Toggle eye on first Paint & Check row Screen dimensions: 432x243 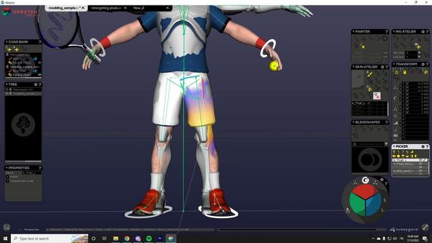click(x=39, y=63)
